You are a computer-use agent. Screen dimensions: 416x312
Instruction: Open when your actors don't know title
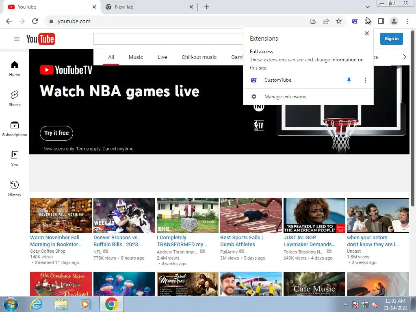click(373, 241)
